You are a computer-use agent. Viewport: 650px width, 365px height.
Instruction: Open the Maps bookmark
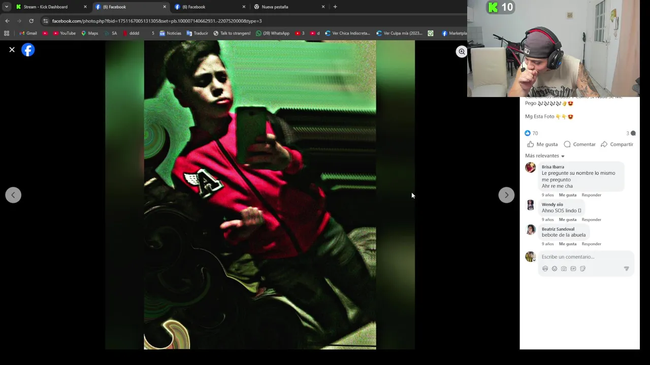[89, 33]
